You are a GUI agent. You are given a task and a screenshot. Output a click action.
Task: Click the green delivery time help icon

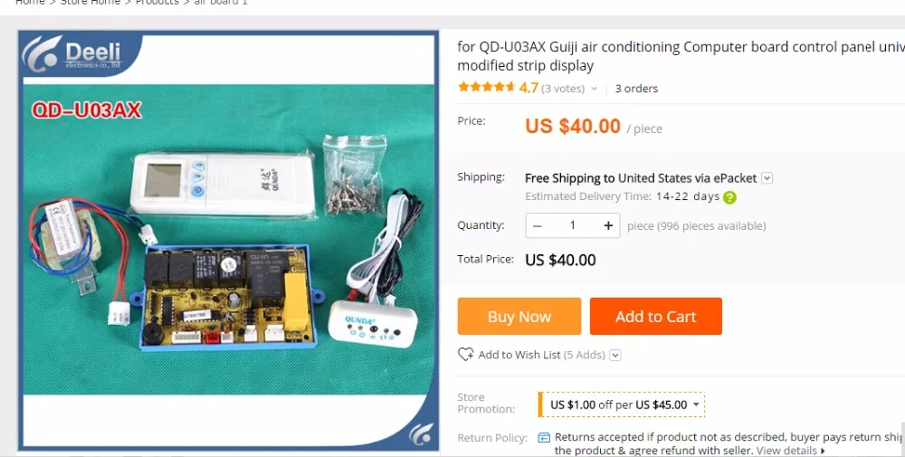(x=729, y=197)
